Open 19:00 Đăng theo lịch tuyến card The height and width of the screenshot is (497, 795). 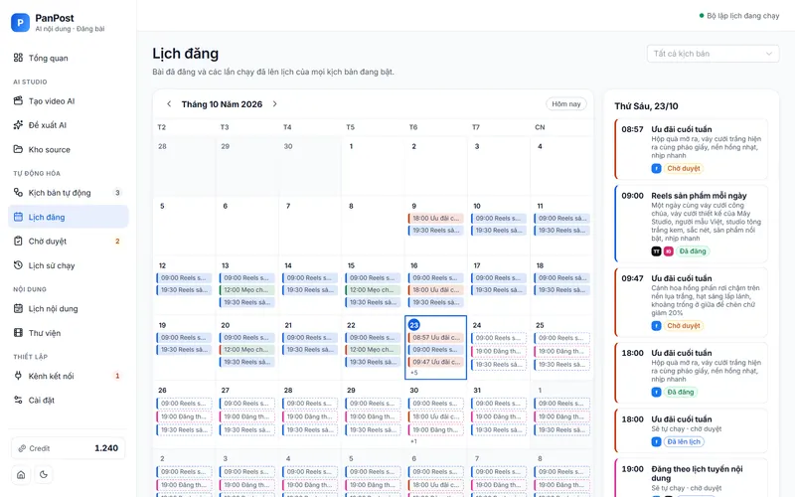(x=691, y=478)
